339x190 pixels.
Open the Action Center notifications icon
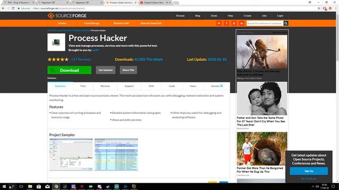[x=333, y=186]
